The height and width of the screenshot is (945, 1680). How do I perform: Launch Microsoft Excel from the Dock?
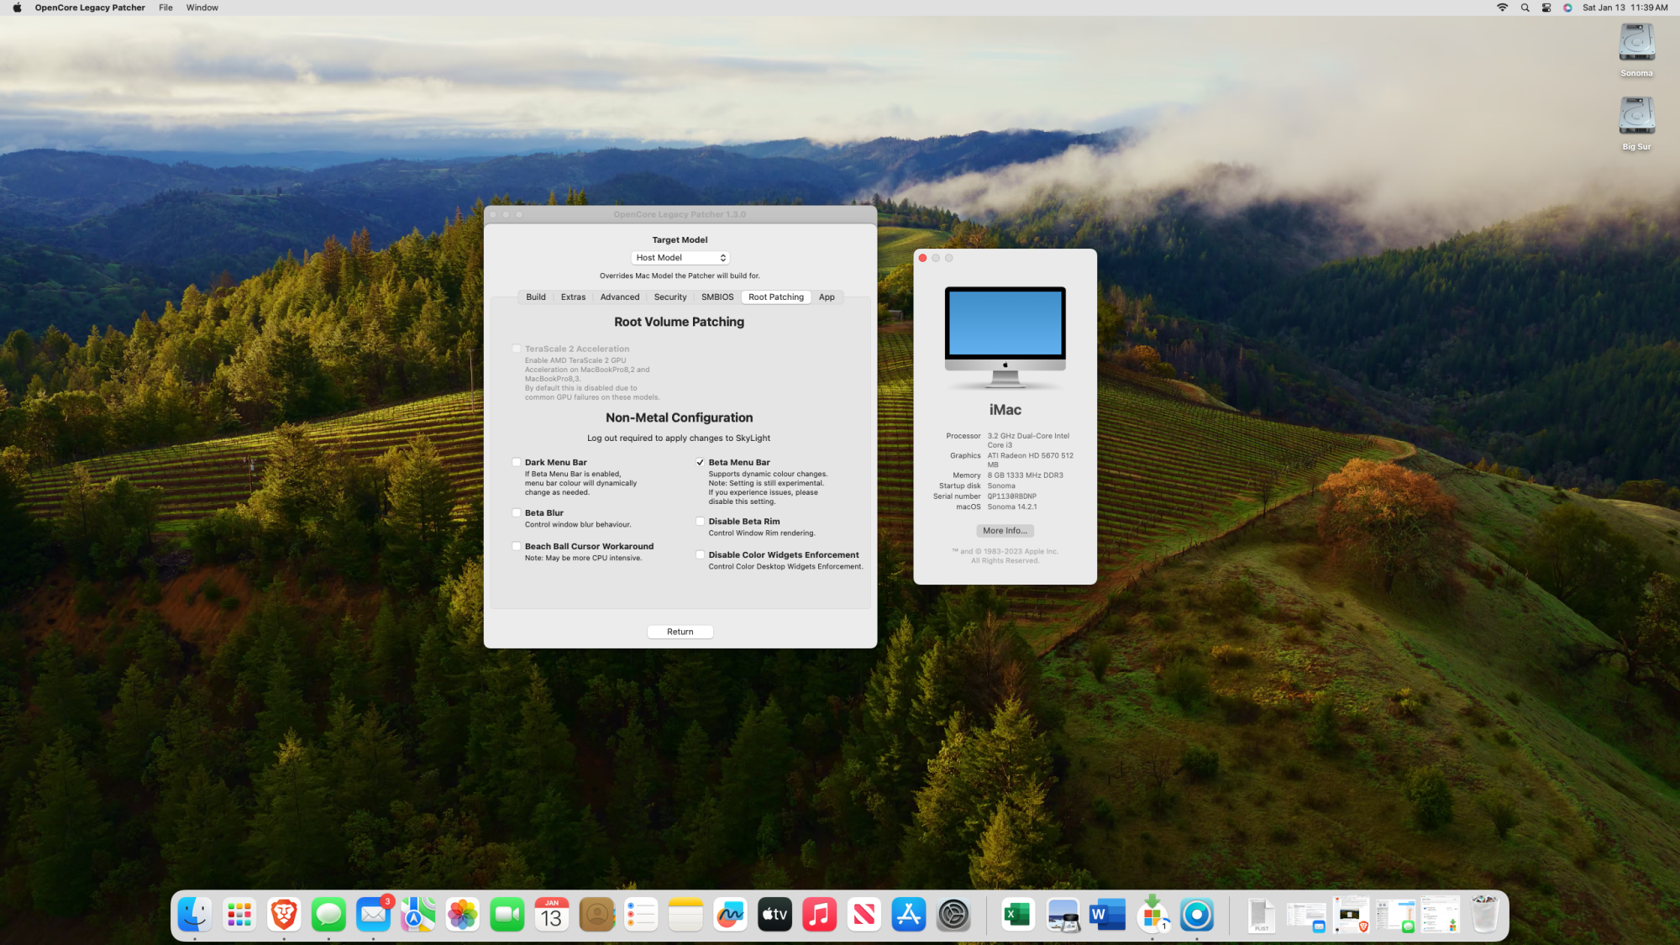point(1017,915)
